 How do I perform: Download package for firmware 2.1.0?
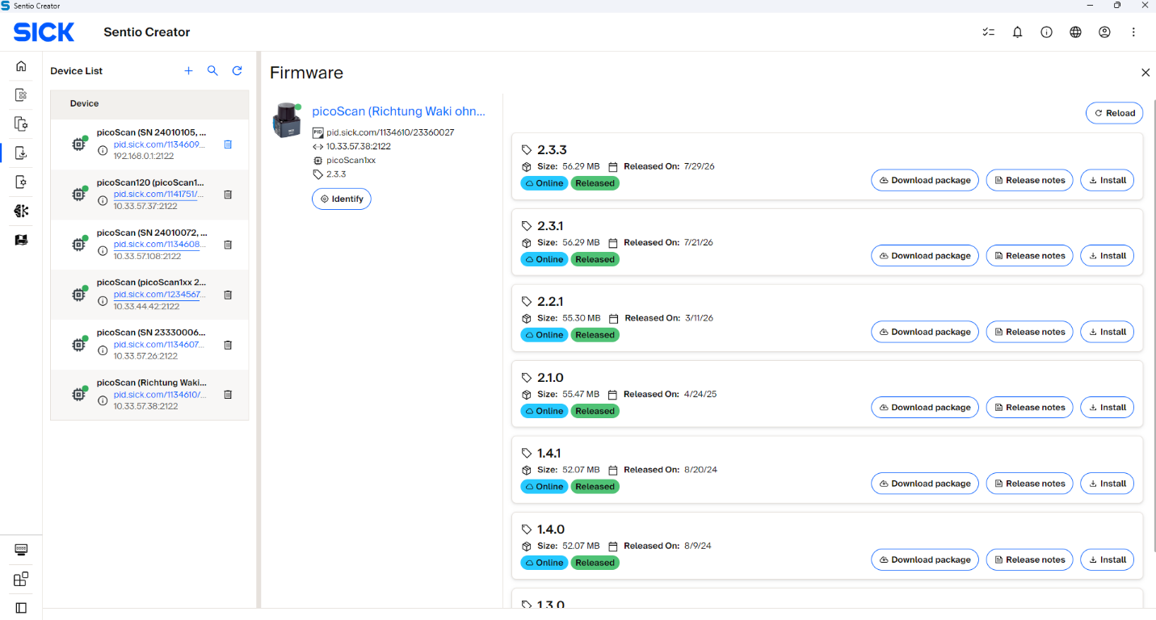tap(925, 408)
